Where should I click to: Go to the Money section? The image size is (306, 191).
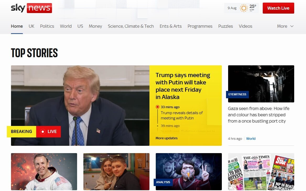pyautogui.click(x=95, y=26)
